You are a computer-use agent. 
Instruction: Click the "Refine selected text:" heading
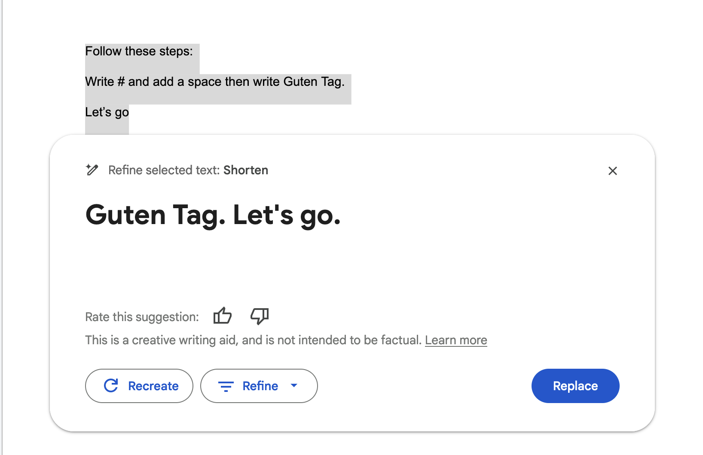[x=164, y=170]
